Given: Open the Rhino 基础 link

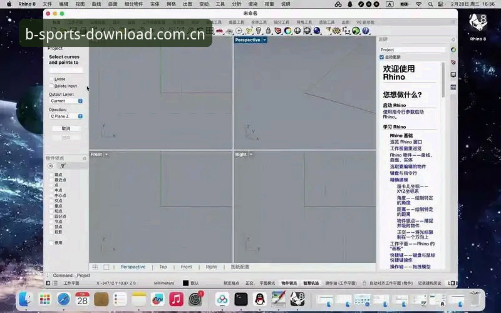Looking at the screenshot, I should click(x=401, y=135).
